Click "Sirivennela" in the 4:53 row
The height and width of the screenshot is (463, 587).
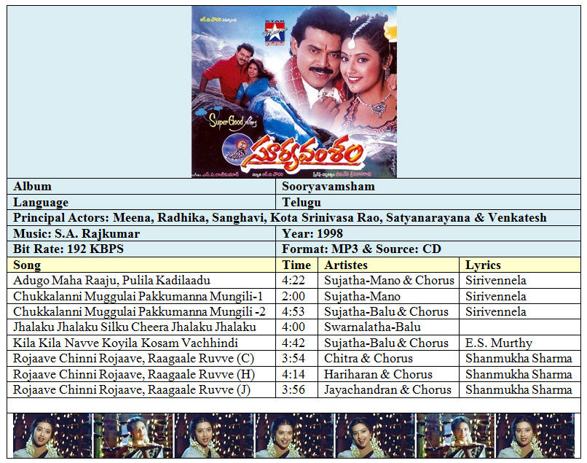(496, 311)
